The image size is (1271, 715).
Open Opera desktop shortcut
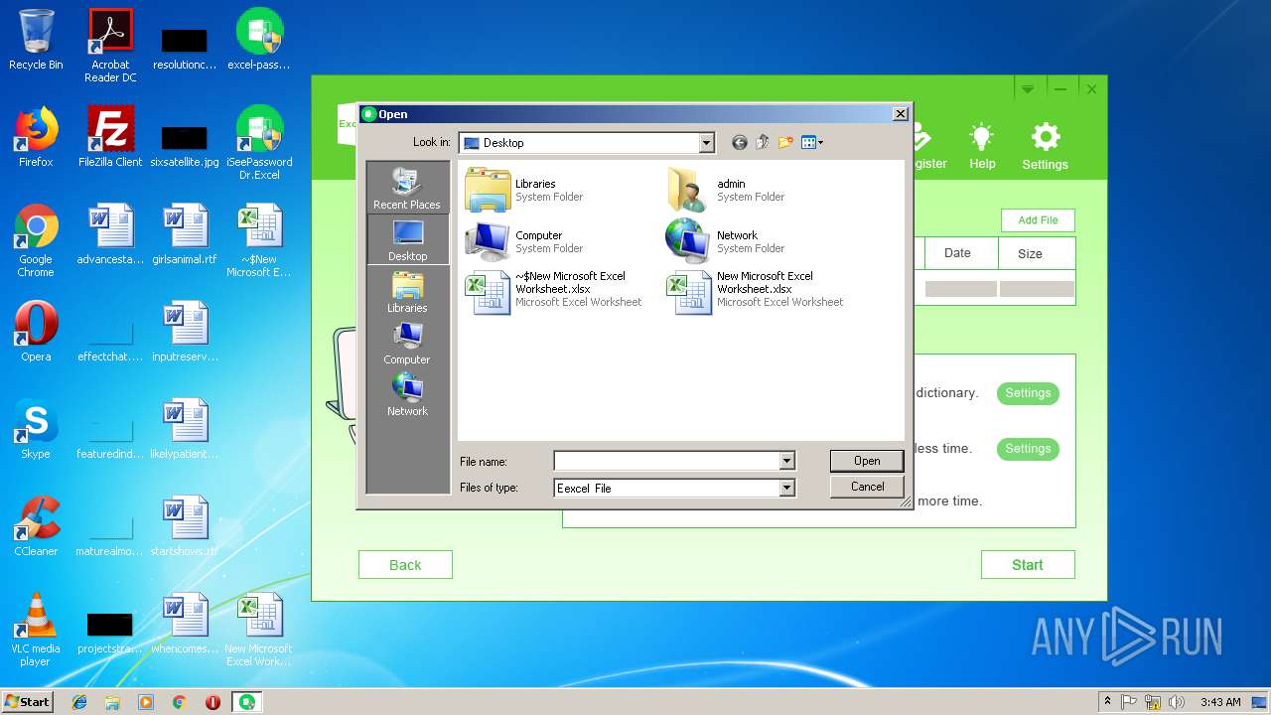36,332
